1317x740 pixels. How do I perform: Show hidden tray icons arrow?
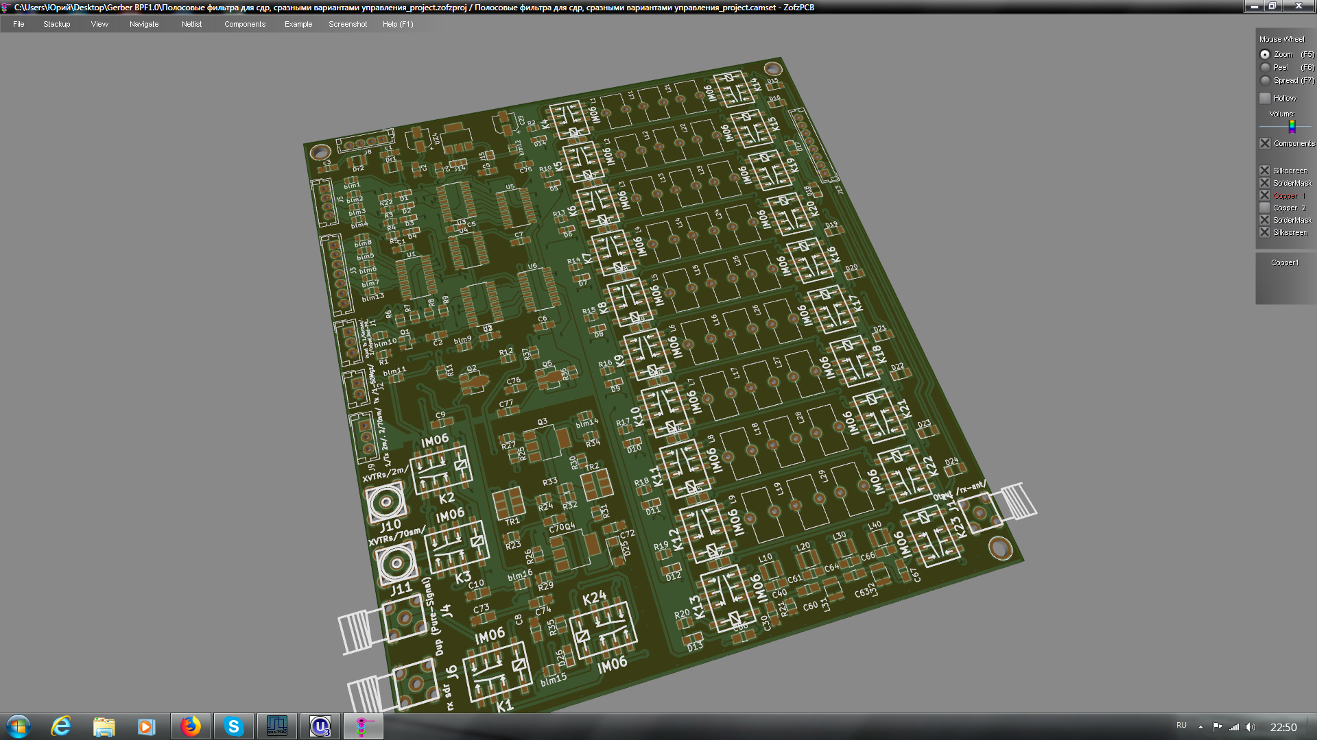click(x=1200, y=727)
